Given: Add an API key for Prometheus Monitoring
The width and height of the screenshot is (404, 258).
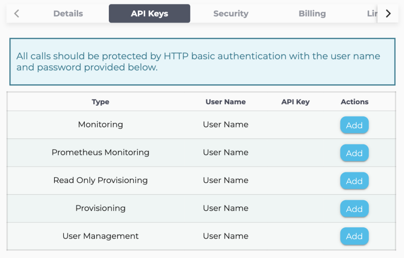Looking at the screenshot, I should point(354,153).
